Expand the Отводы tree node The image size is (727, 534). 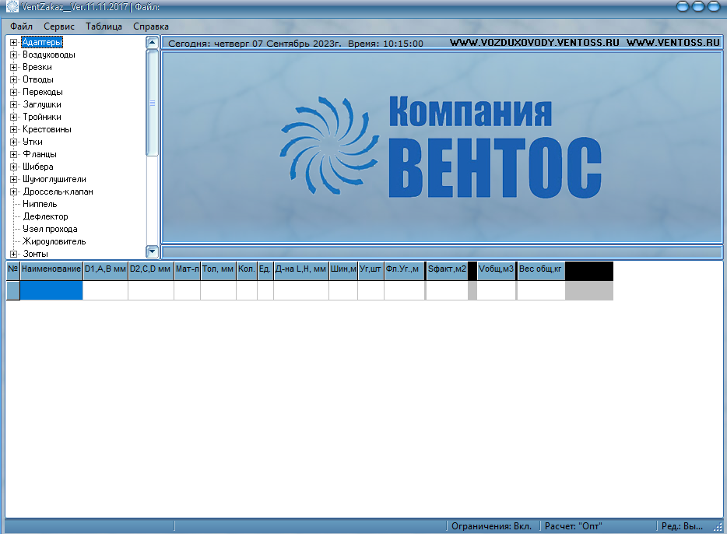(x=13, y=79)
